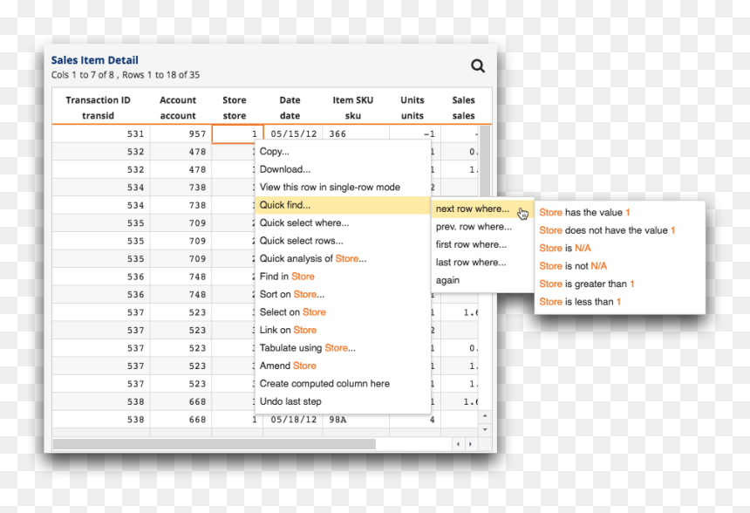This screenshot has width=750, height=513.
Task: Click the magnifying glass search icon
Action: click(x=477, y=66)
